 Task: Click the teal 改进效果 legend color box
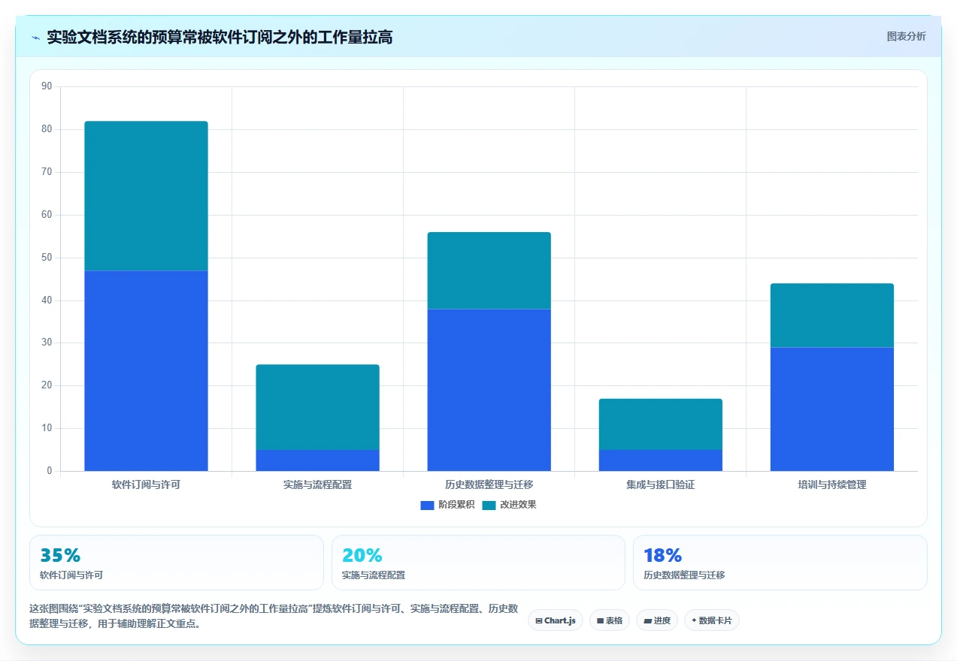[x=489, y=505]
